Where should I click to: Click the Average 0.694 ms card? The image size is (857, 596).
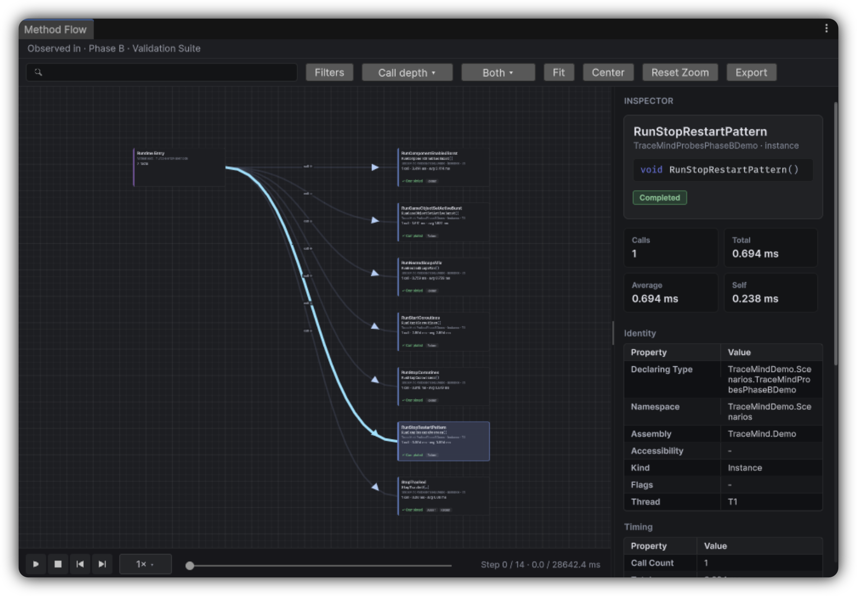click(x=670, y=293)
